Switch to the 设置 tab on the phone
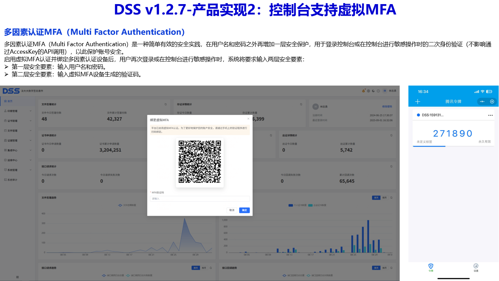 click(476, 268)
